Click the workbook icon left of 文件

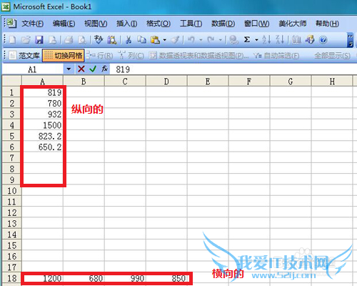click(x=11, y=24)
